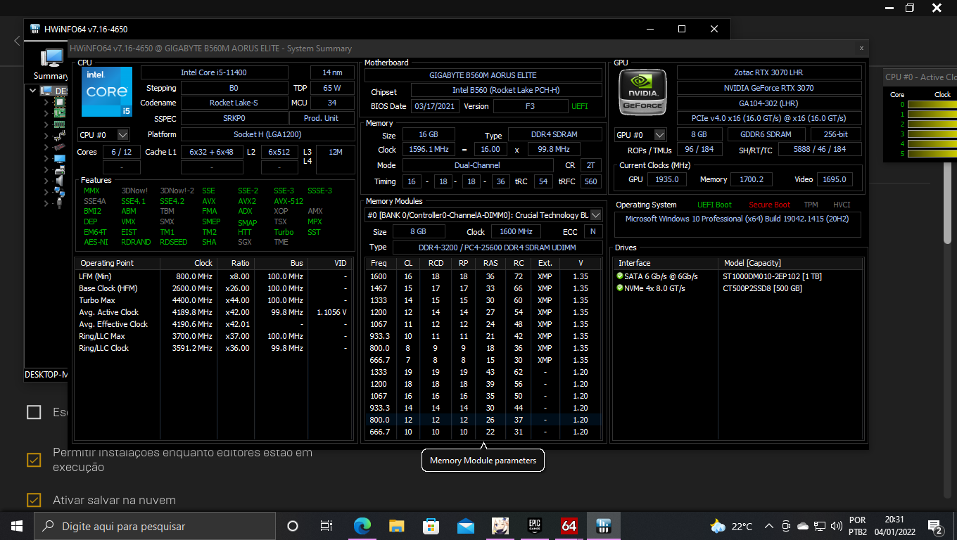Select the audio speaker icon in device tree
This screenshot has height=540, width=957.
61,181
